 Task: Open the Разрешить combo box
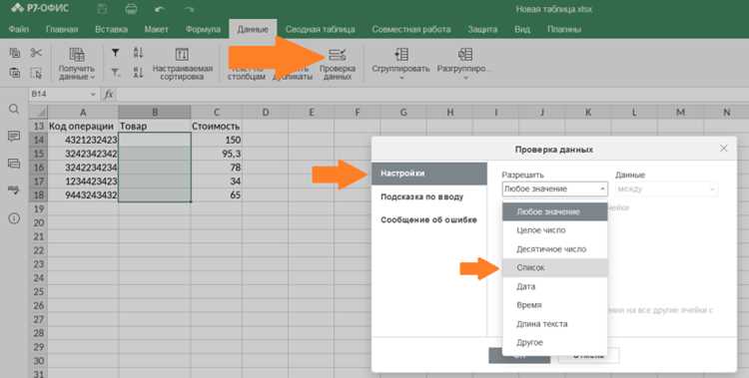[x=554, y=189]
